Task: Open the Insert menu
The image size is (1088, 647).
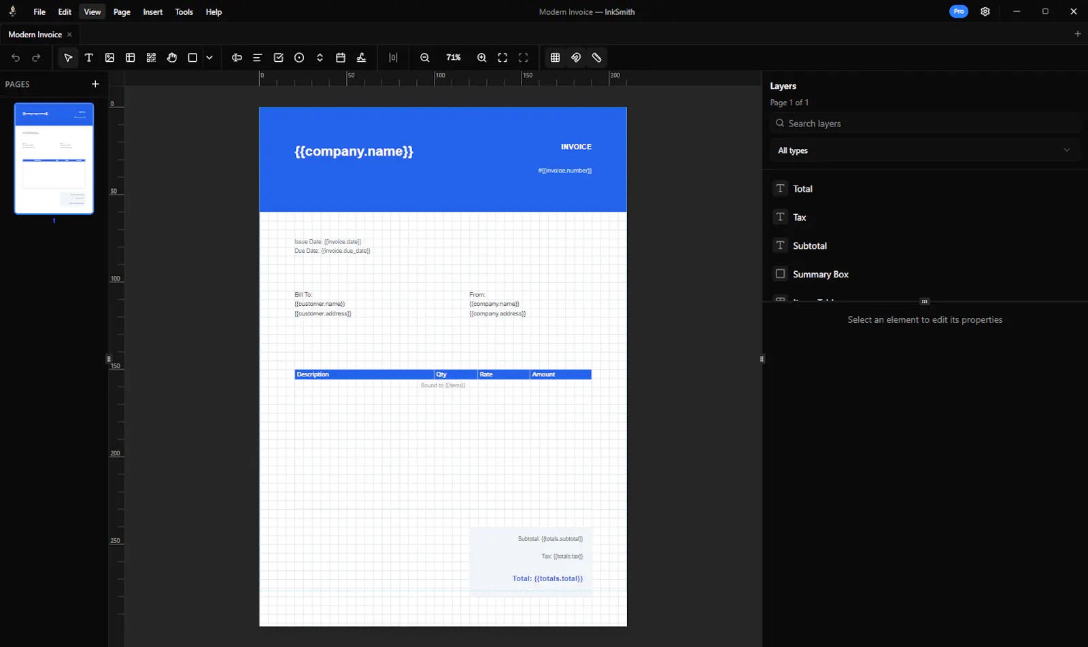Action: (153, 12)
